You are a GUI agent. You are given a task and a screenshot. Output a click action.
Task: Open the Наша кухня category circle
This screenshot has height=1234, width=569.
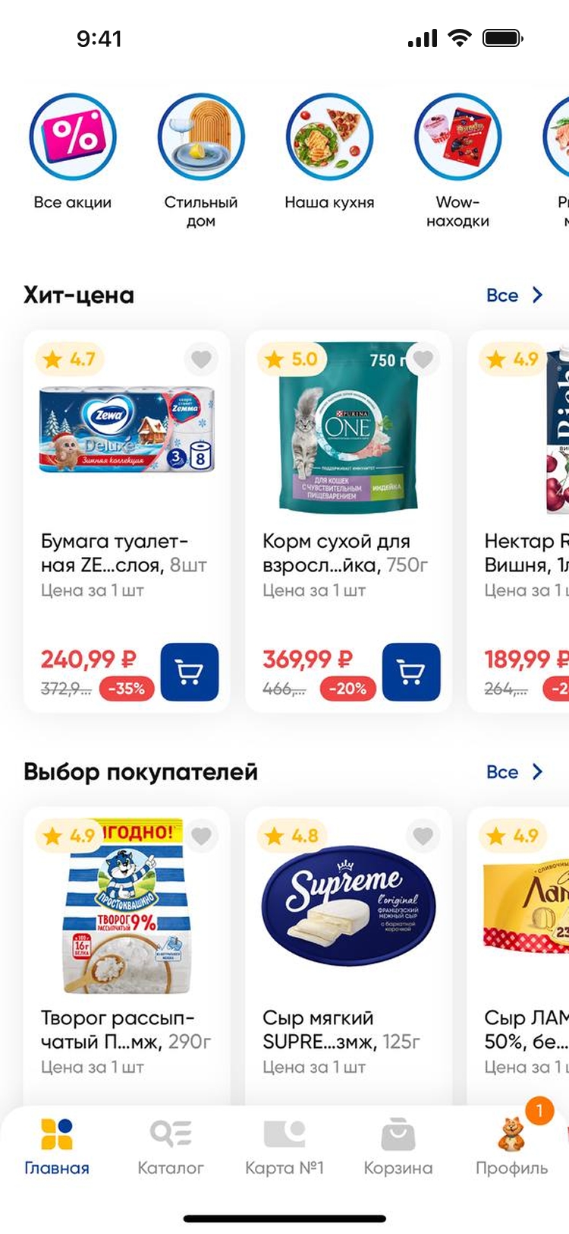click(329, 138)
